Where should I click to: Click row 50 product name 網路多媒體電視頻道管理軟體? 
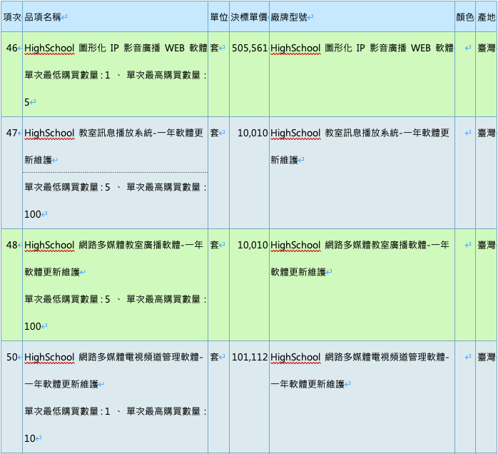138,357
